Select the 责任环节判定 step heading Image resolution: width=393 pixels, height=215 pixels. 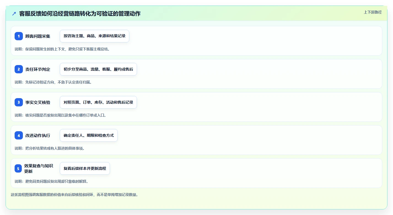pyautogui.click(x=38, y=69)
